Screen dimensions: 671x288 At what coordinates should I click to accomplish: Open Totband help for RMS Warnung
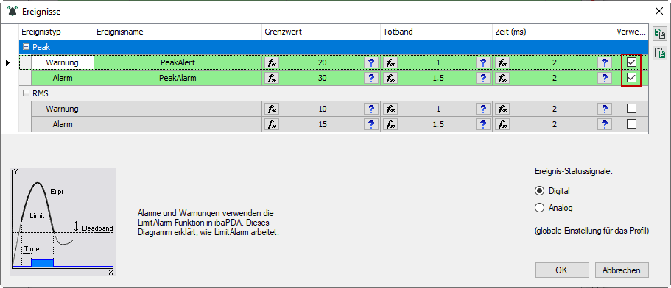point(483,109)
